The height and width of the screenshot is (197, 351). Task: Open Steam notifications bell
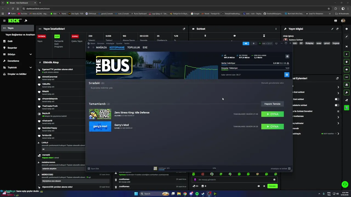coord(253,43)
